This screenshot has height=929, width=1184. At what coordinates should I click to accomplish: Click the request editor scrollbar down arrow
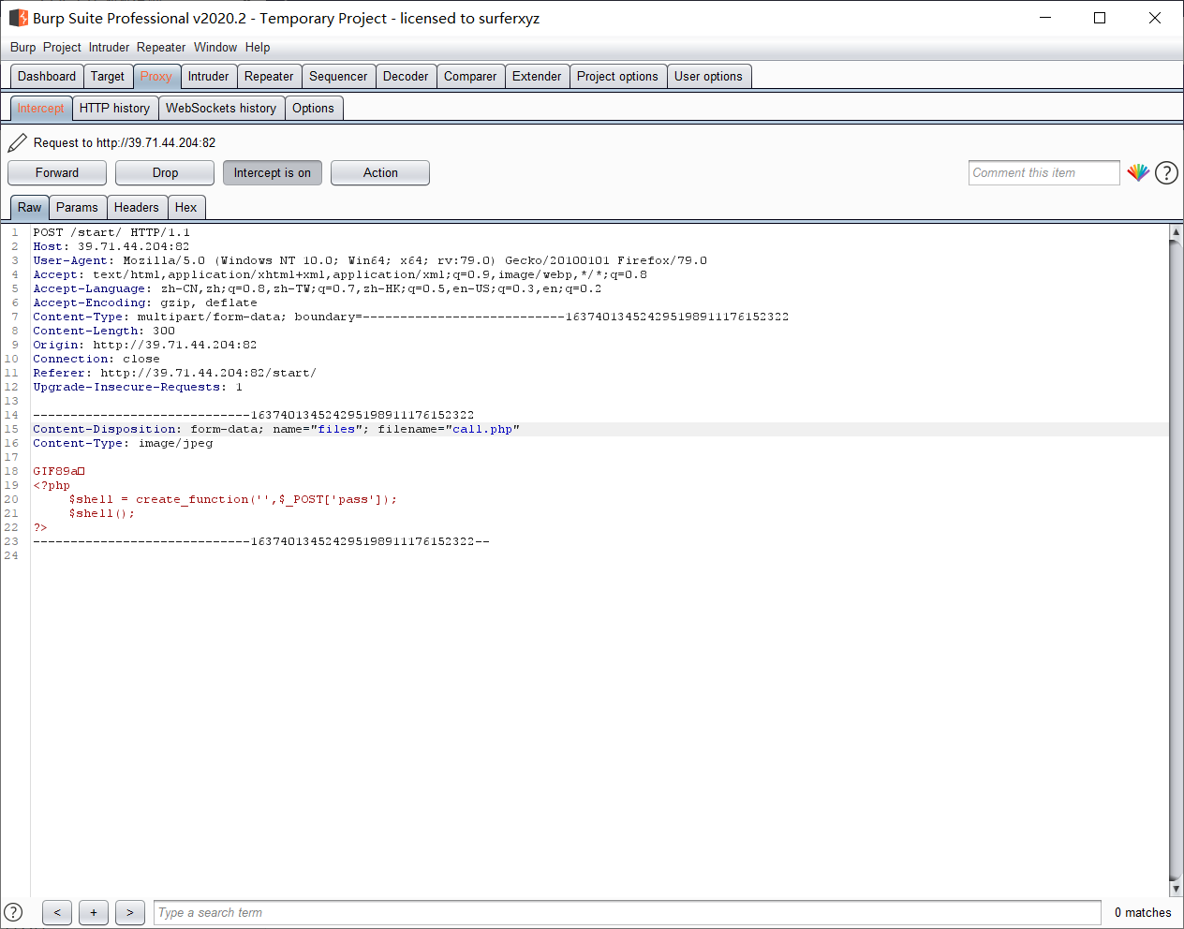[x=1177, y=889]
